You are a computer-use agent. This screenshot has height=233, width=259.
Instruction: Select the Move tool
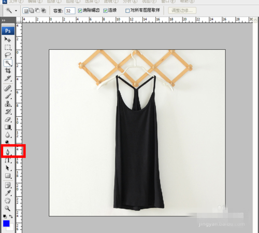(x=8, y=39)
